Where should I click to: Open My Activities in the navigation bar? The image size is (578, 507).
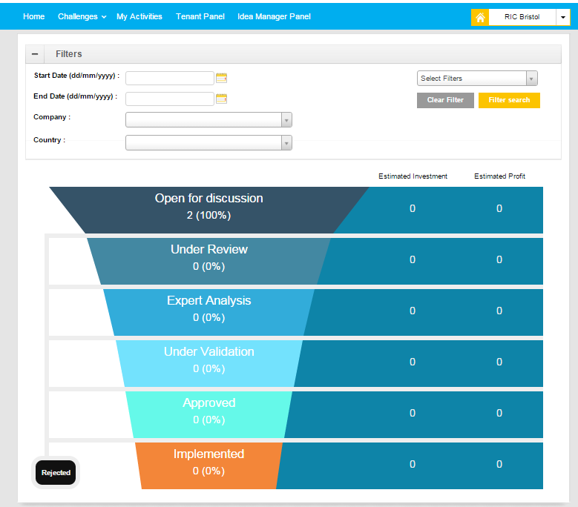[139, 16]
